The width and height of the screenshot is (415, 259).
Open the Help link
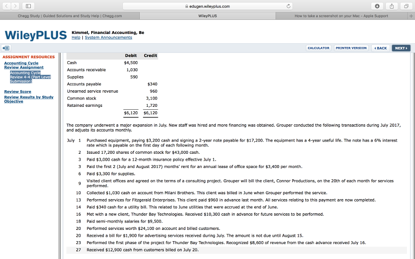[76, 38]
